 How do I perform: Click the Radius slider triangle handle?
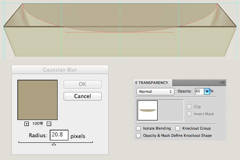tap(54, 144)
